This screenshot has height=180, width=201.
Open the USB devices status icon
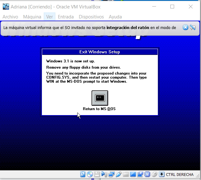(x=118, y=174)
